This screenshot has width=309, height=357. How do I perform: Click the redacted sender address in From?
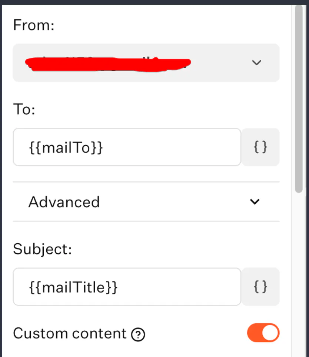pyautogui.click(x=107, y=64)
